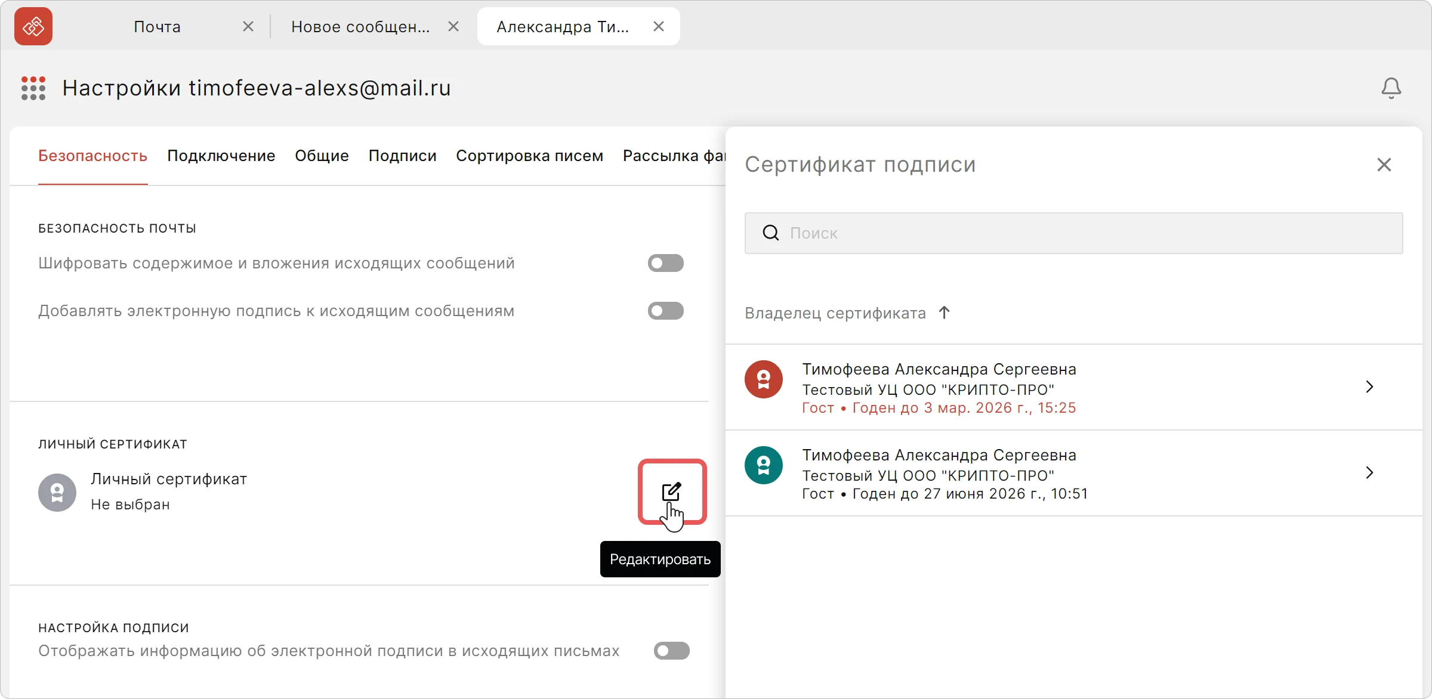Click 'Личный сертификат' row label
Screen dimensions: 1432x699
pos(169,479)
